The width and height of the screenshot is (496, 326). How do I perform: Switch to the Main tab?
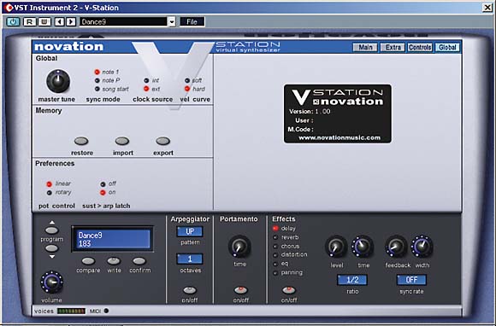pos(365,47)
